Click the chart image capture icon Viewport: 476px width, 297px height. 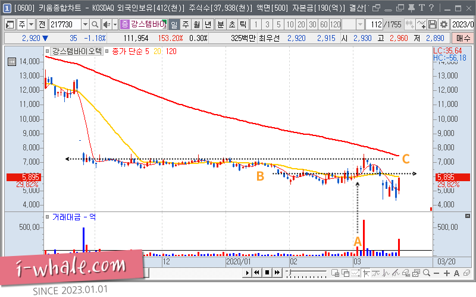[x=416, y=273]
